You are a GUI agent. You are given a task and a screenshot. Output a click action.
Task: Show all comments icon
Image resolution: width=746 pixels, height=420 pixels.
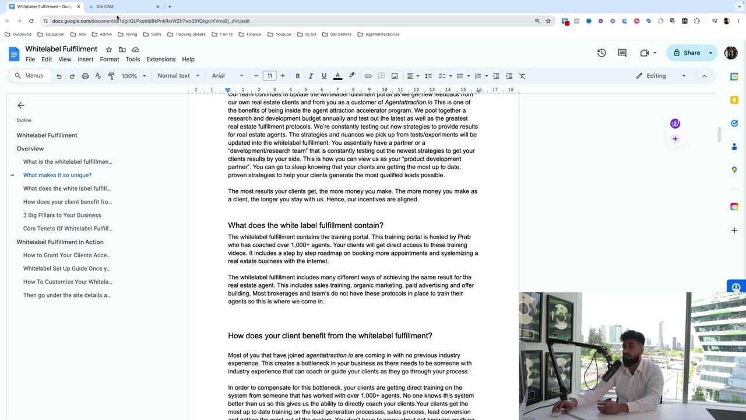pyautogui.click(x=622, y=53)
